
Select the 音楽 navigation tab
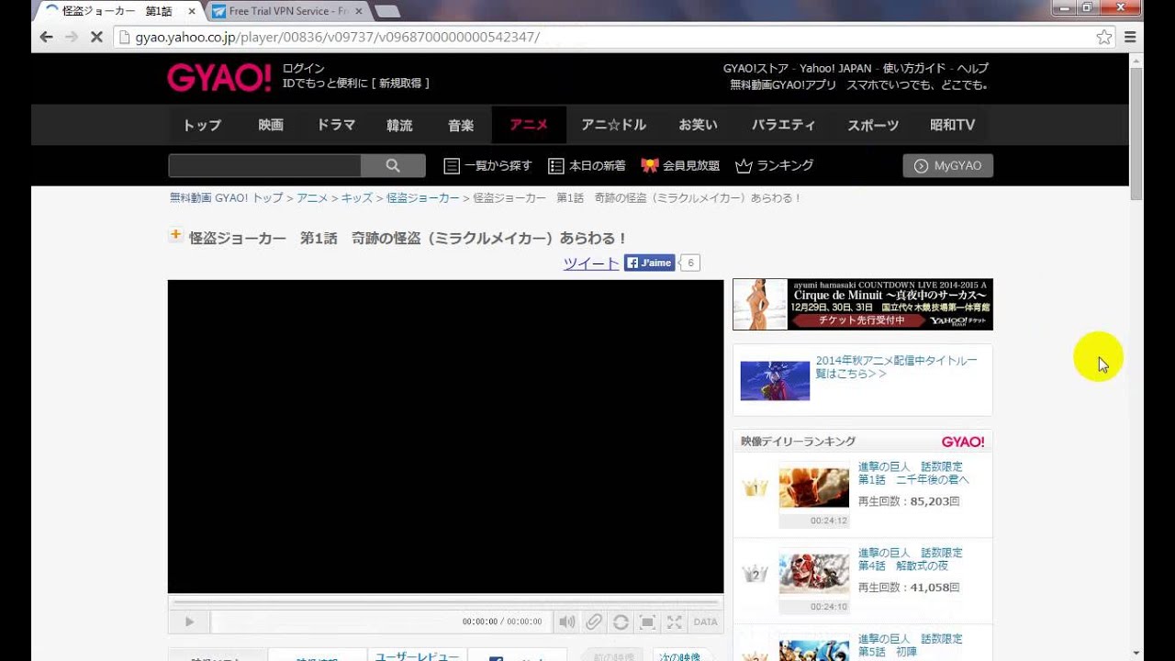click(461, 125)
